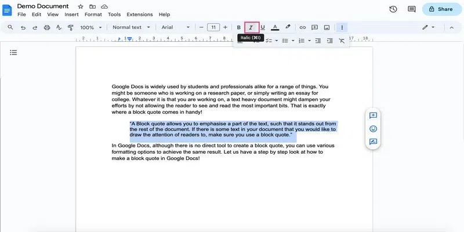This screenshot has width=464, height=232.
Task: Click the blue Share button
Action: tap(442, 9)
